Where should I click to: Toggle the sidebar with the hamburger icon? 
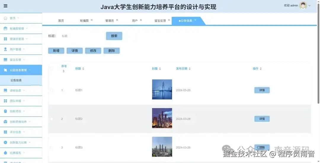(6, 6)
